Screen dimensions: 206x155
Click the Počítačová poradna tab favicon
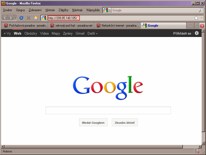coord(6,26)
